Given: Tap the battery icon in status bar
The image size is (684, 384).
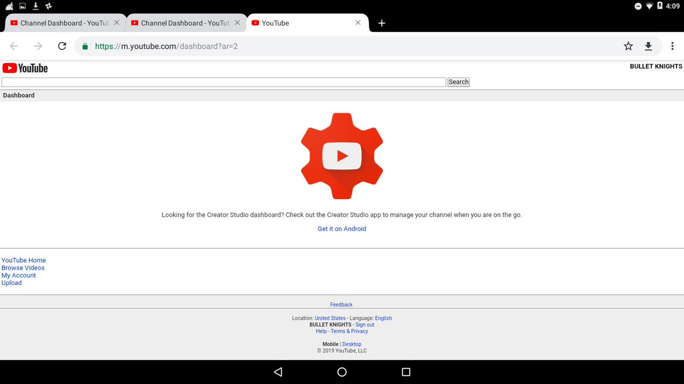Looking at the screenshot, I should pyautogui.click(x=659, y=6).
